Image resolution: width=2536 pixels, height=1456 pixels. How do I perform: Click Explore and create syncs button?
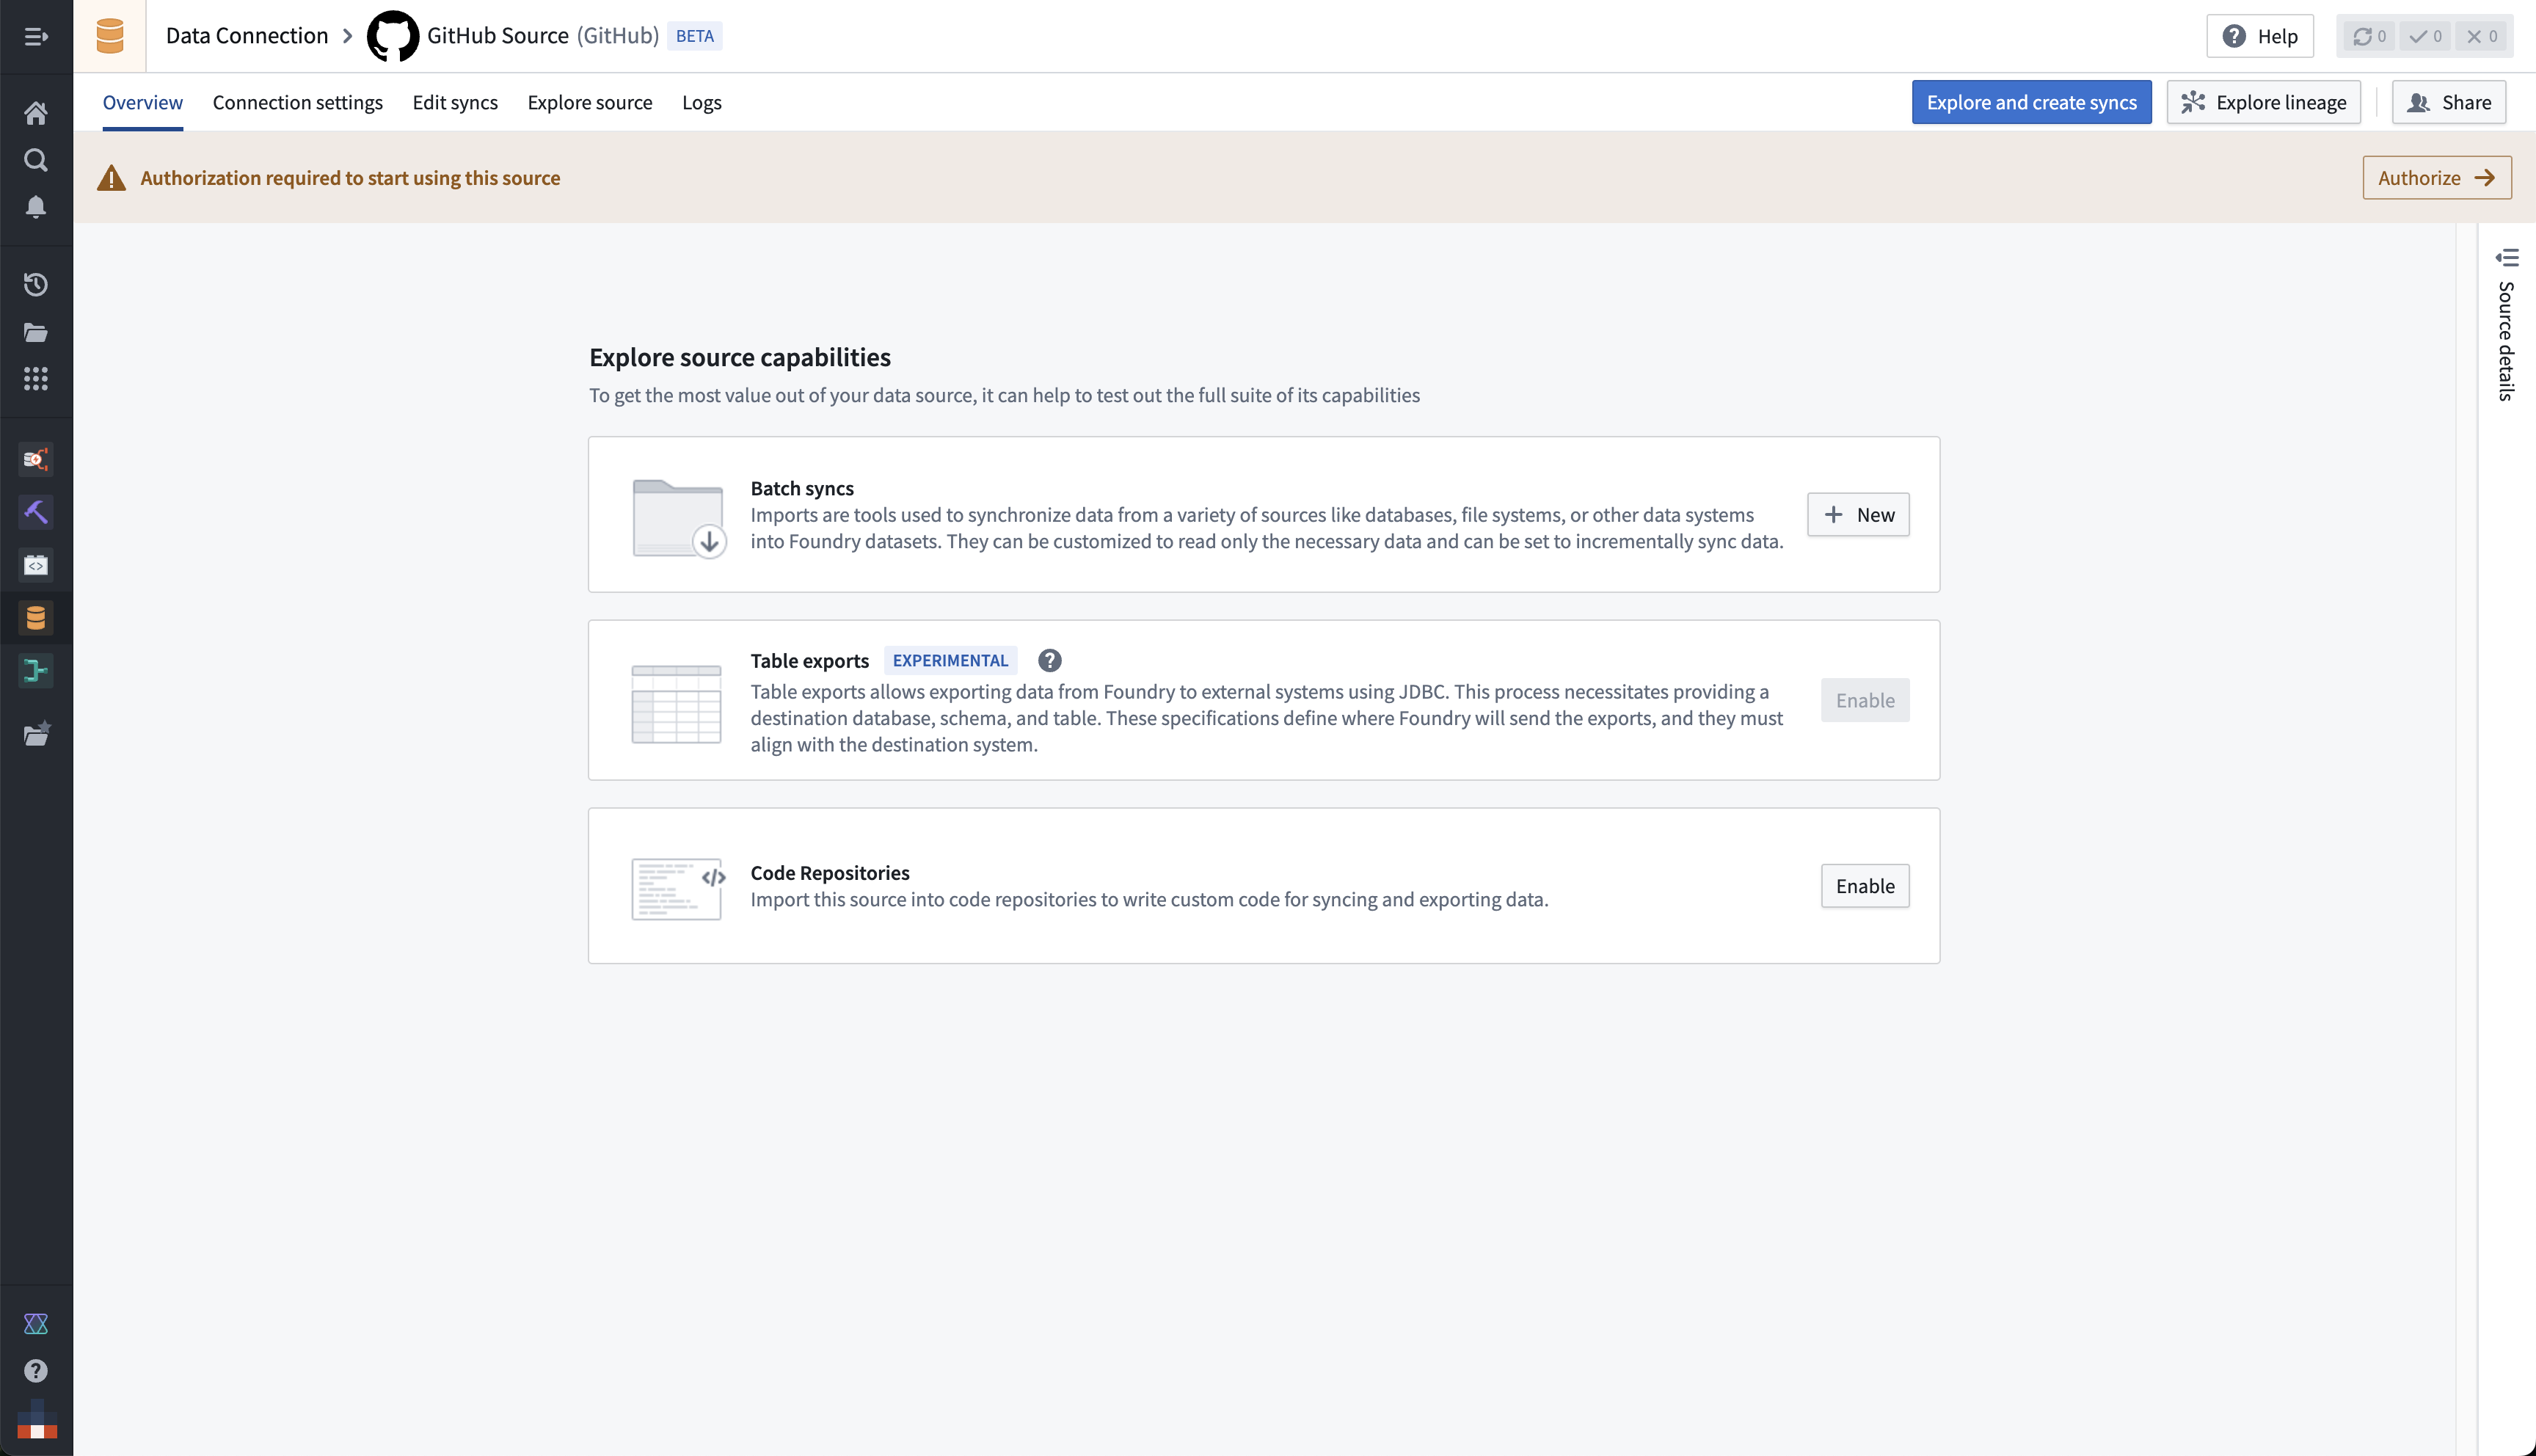pos(2031,102)
